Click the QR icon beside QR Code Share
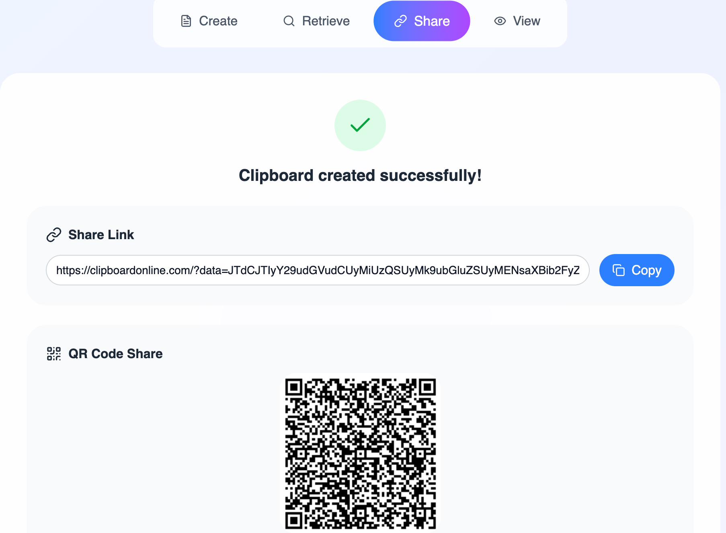Screen dimensions: 726x533 54,354
